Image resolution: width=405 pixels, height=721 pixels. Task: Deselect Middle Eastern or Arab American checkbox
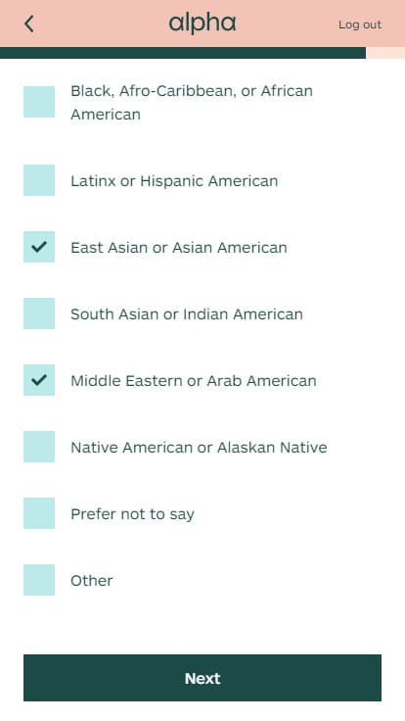click(x=39, y=380)
